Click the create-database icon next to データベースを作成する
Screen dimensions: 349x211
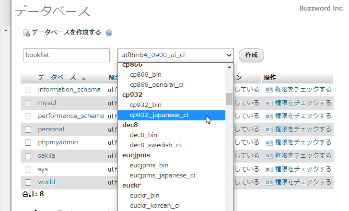point(26,33)
